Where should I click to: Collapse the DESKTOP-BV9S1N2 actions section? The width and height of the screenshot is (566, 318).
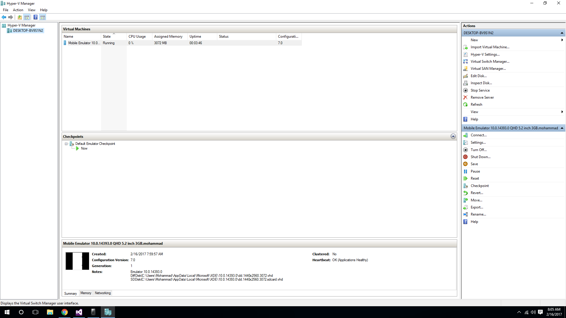tap(562, 33)
